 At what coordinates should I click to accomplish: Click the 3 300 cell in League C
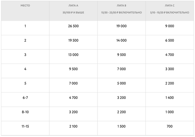click(170, 69)
